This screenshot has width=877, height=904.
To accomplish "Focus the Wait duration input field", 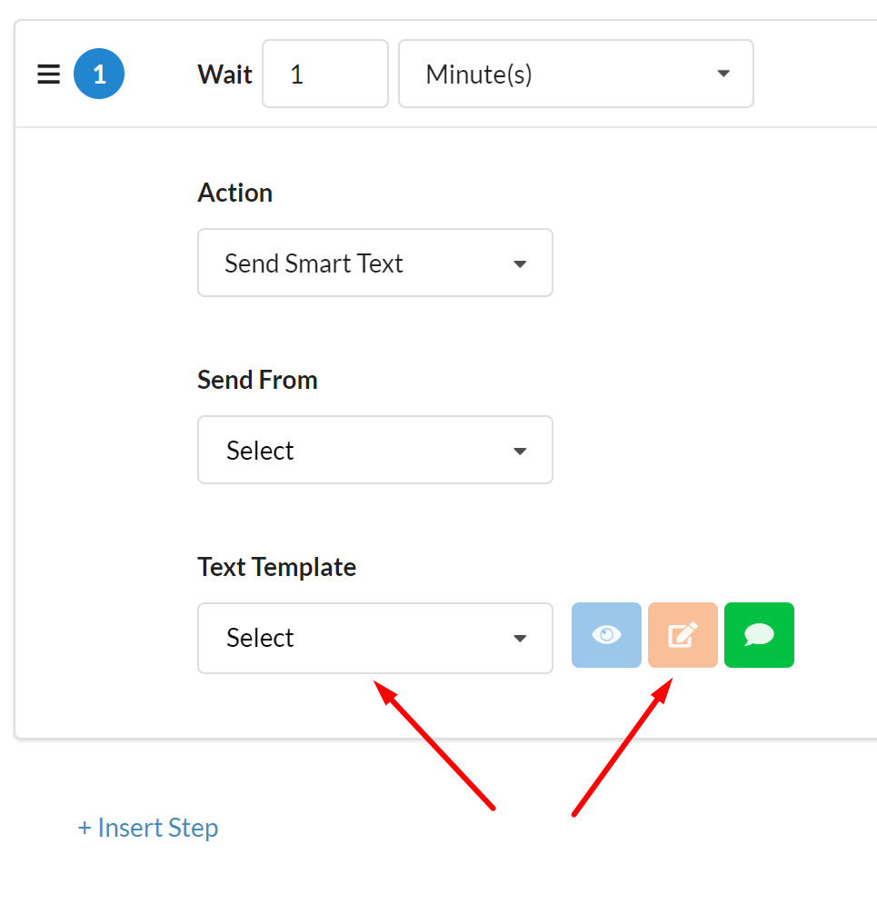I will tap(324, 74).
